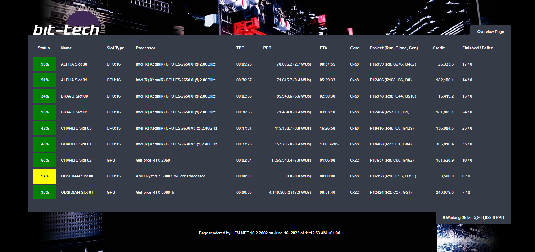Click the project P12424 (R2, C37, G51)
Viewport: 535px width, 252px height.
(x=391, y=192)
